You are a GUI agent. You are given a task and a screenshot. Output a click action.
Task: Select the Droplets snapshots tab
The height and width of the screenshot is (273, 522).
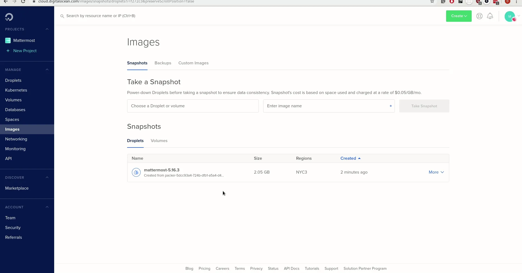[x=135, y=141]
